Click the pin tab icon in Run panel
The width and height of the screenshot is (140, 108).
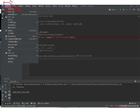[x=6, y=96]
